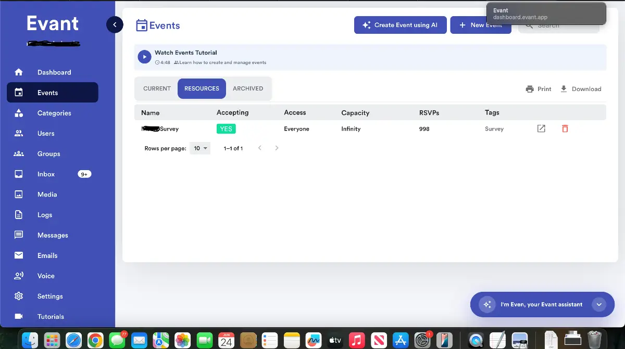
Task: Click the Capacity column header
Action: [355, 112]
